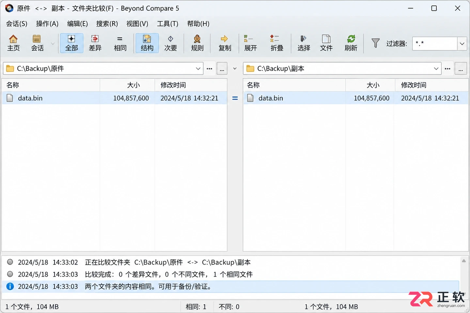Open the 视图(V) menu
Image resolution: width=470 pixels, height=313 pixels.
click(x=137, y=23)
